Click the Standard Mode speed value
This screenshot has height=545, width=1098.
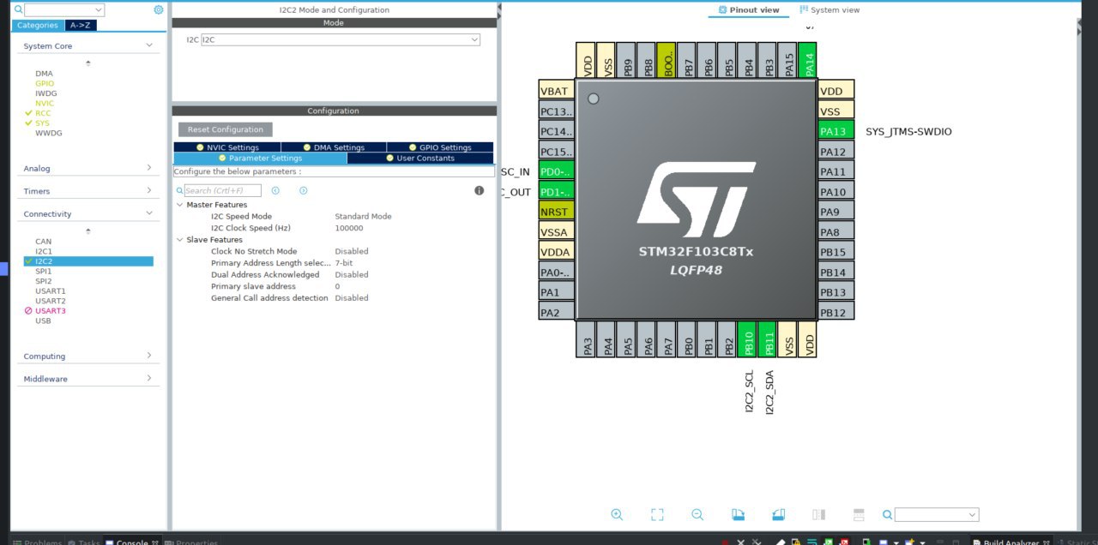click(x=363, y=216)
